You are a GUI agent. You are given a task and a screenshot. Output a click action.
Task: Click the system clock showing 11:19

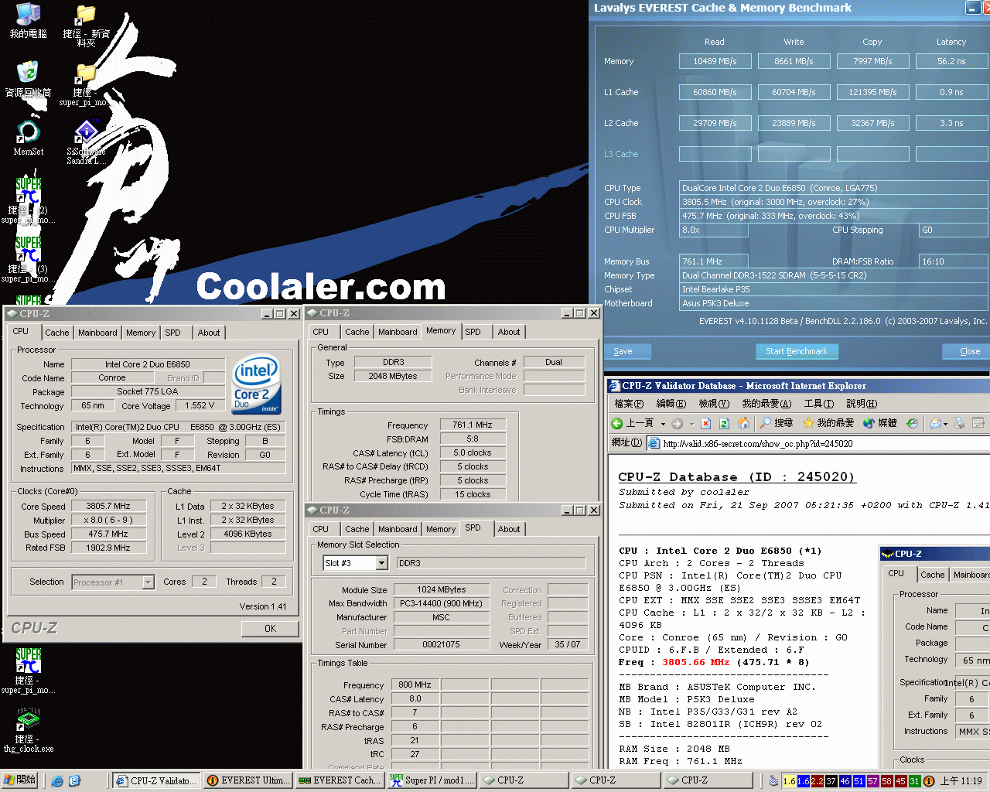[961, 781]
